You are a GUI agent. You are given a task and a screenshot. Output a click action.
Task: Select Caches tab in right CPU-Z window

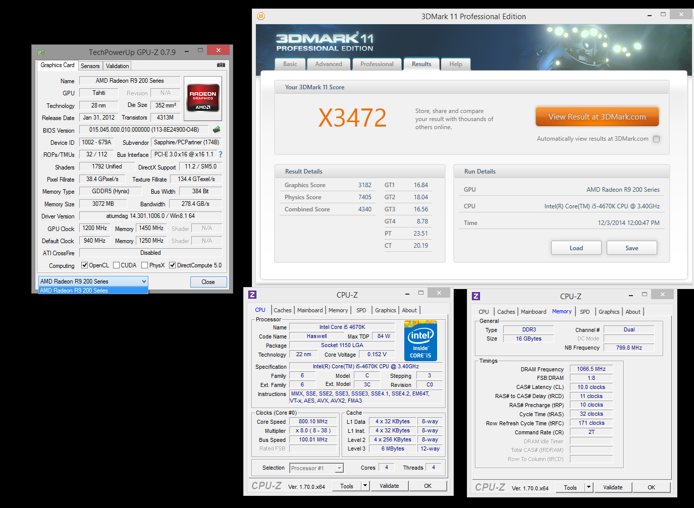click(506, 312)
